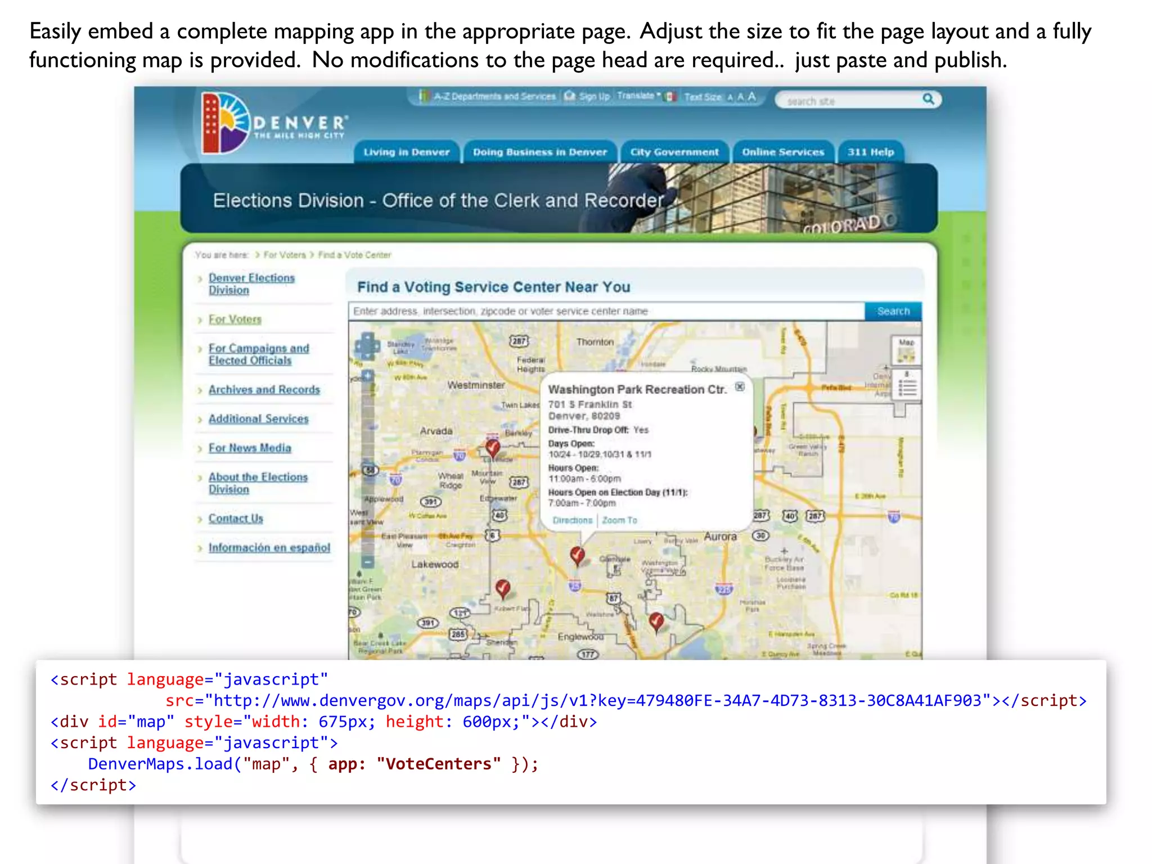Click the Sign Up envelope icon
Viewport: 1152px width, 864px height.
[x=570, y=96]
